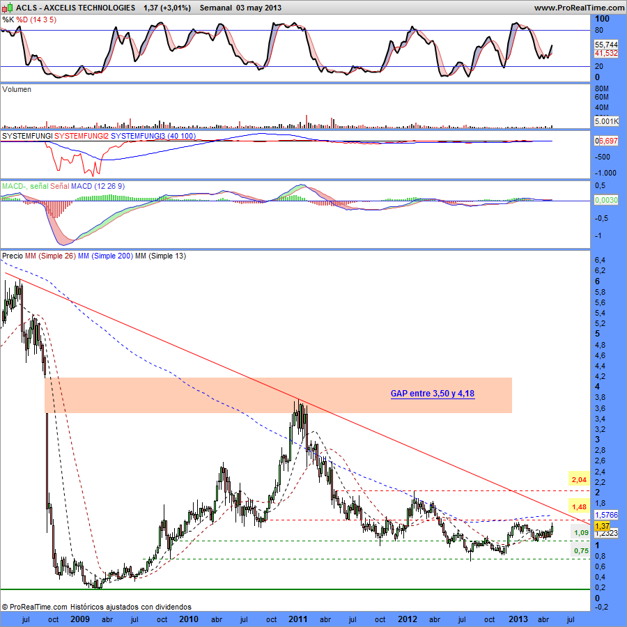This screenshot has height=627, width=627.
Task: Select the MM (Simple 26) moving average label
Action: point(50,256)
